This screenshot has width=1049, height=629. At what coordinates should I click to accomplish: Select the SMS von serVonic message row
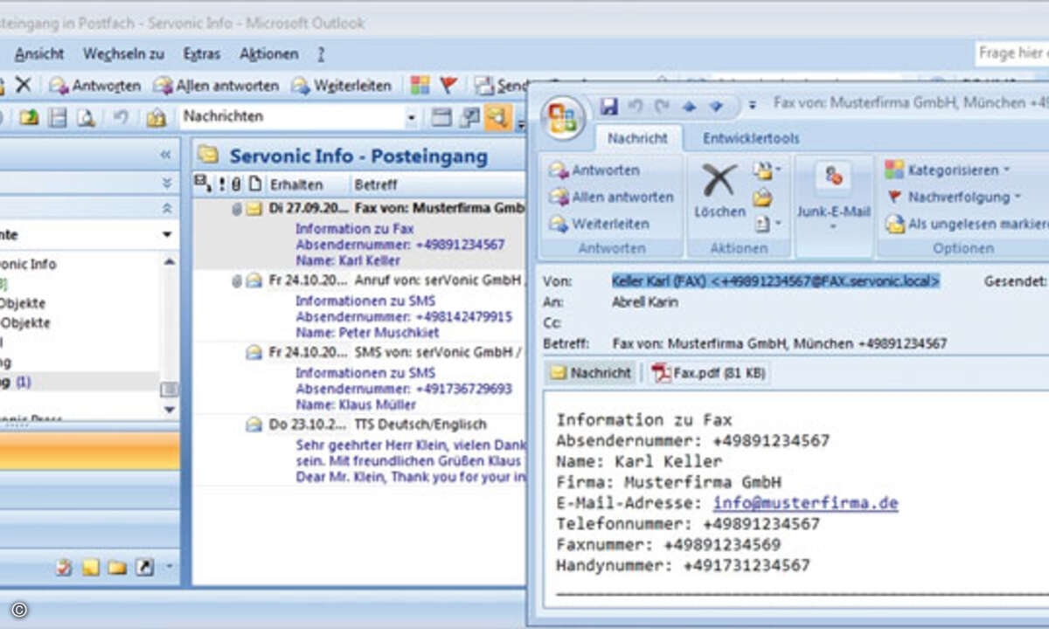359,377
